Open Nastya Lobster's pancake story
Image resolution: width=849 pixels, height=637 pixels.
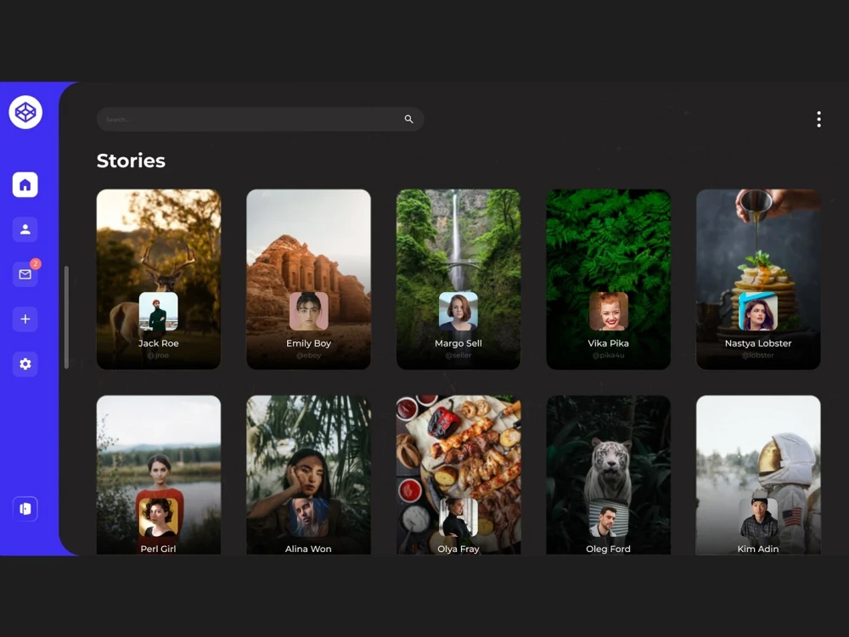click(x=758, y=279)
